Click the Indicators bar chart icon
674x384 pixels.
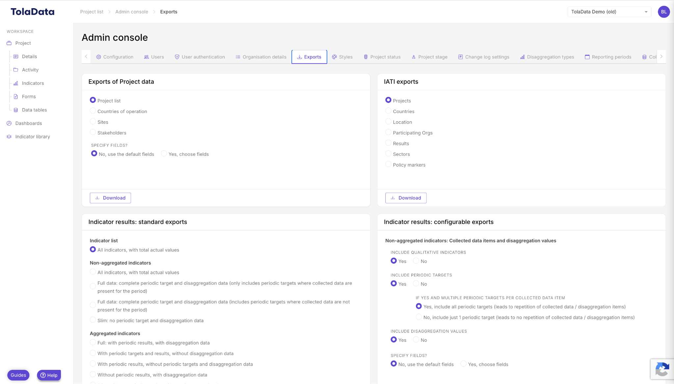(x=16, y=83)
